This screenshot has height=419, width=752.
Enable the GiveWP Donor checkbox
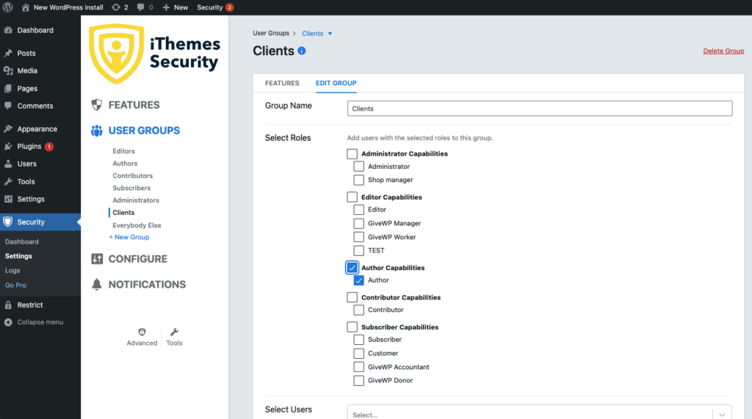(358, 380)
